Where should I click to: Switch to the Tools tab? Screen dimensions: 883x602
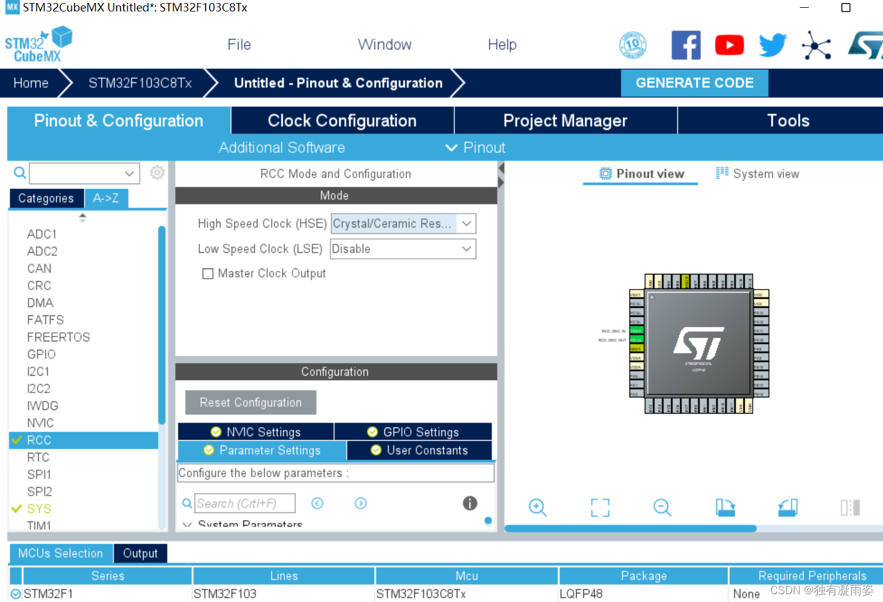click(x=788, y=120)
